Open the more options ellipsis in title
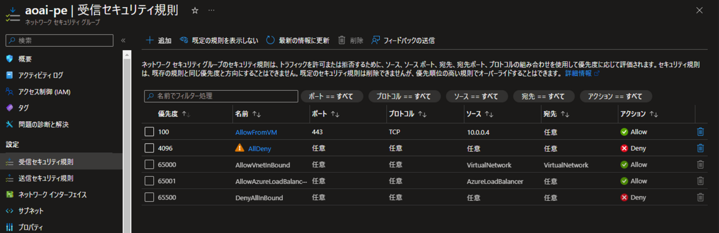 212,11
